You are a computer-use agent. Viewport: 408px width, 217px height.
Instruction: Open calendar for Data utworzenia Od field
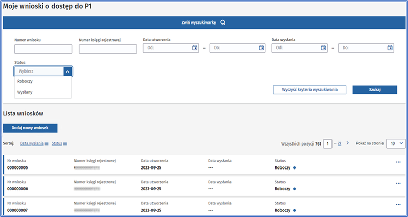coord(194,48)
